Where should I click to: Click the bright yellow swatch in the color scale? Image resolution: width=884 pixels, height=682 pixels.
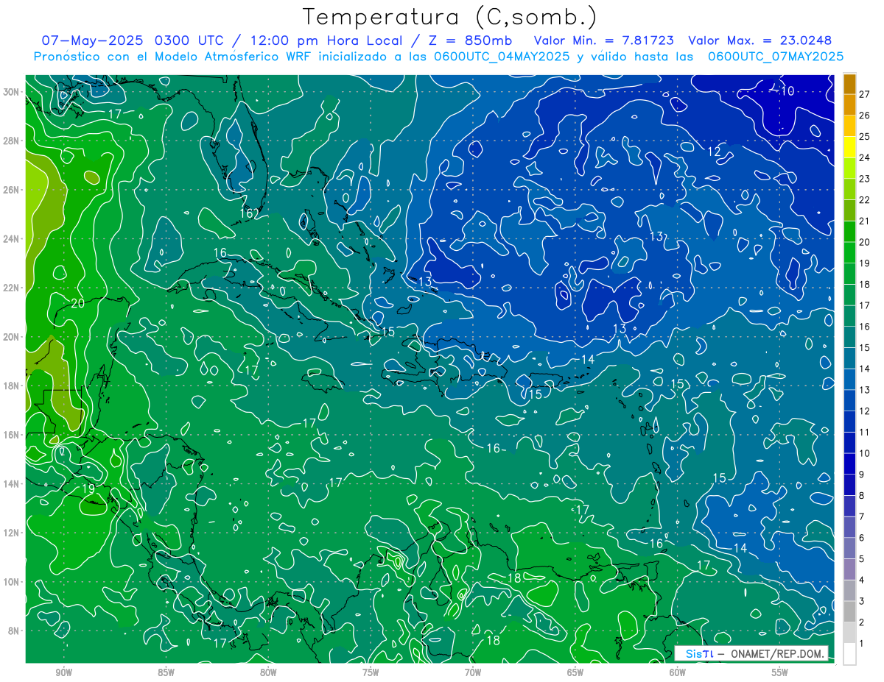(x=849, y=146)
